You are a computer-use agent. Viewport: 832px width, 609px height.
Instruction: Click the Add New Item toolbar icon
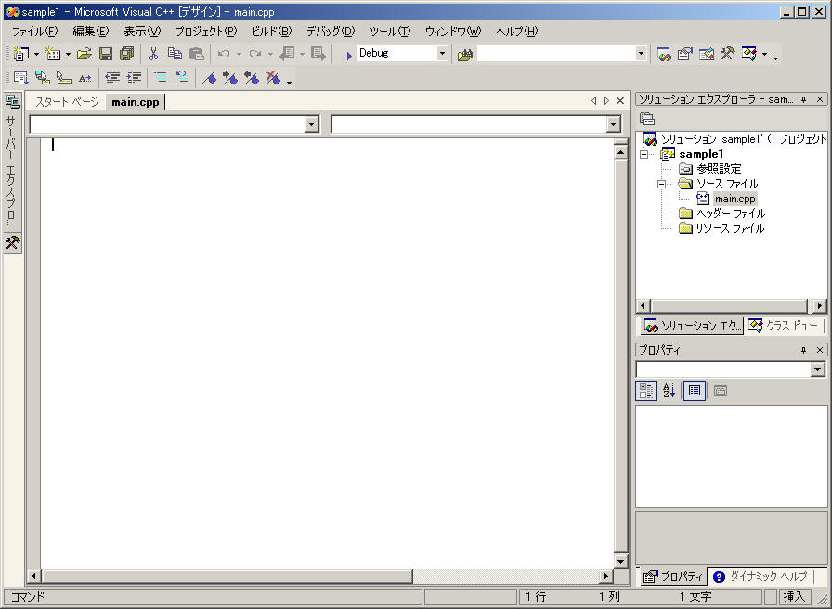pos(53,54)
